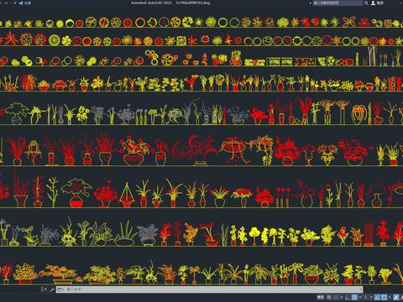Image resolution: width=403 pixels, height=302 pixels.
Task: Open the object snap settings dropdown
Action: pos(390,297)
